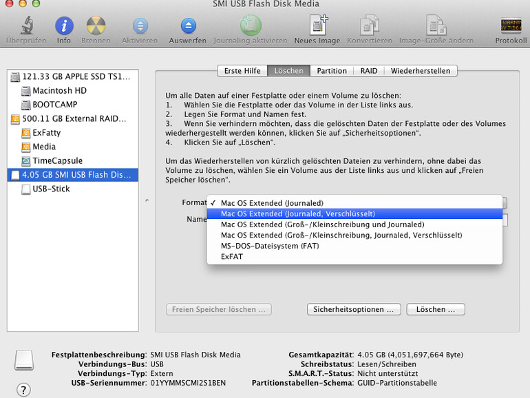The width and height of the screenshot is (530, 398).
Task: Choose Mac OS Extended (Journaled, Verschlüsselt)
Action: tap(354, 213)
